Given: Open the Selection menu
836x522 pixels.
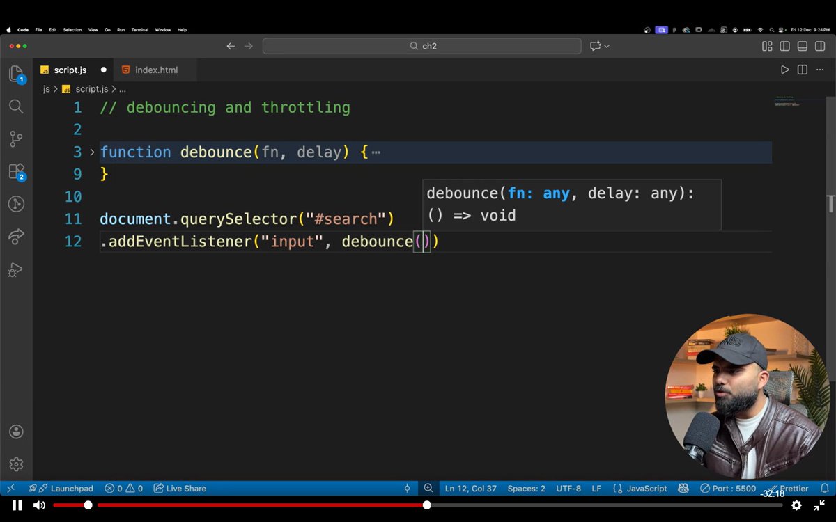Looking at the screenshot, I should tap(72, 30).
